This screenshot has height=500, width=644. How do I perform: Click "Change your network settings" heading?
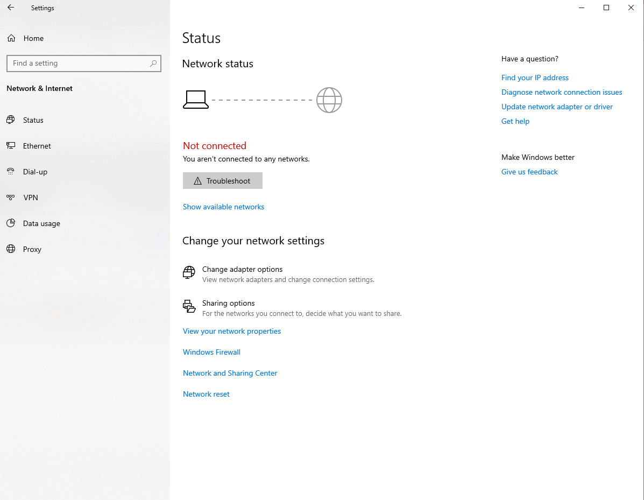253,241
